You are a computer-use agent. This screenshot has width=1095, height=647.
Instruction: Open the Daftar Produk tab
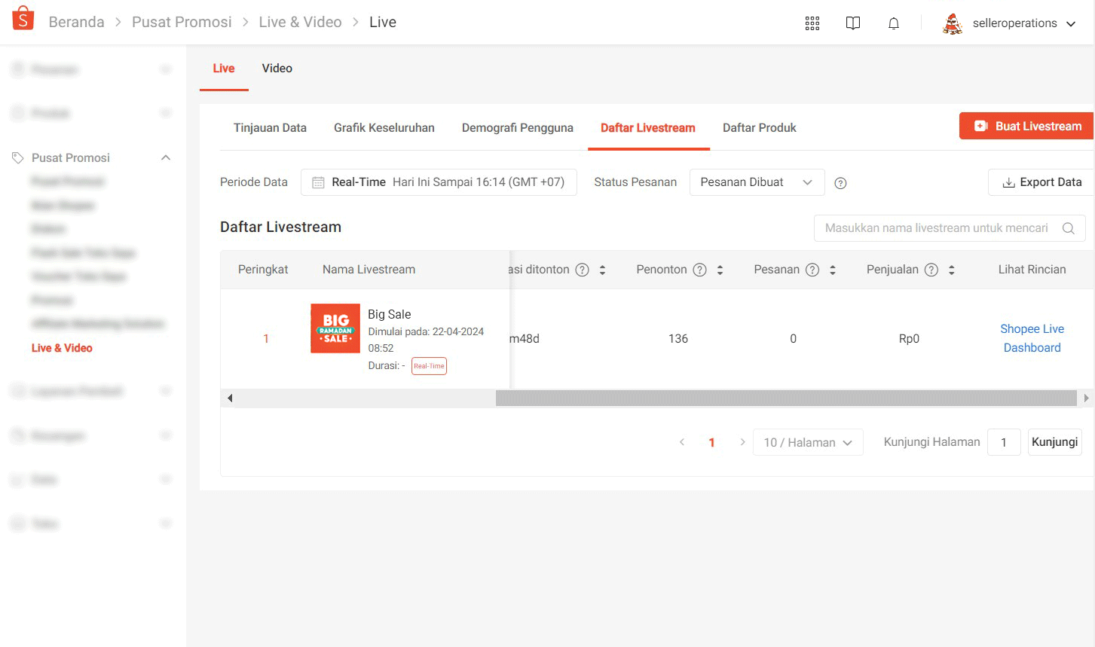tap(760, 128)
